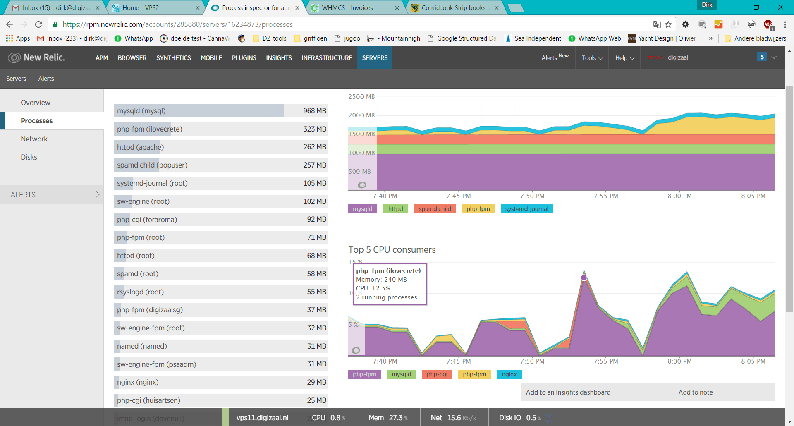The height and width of the screenshot is (426, 794).
Task: Expand the account chevron beside the badge
Action: click(774, 57)
